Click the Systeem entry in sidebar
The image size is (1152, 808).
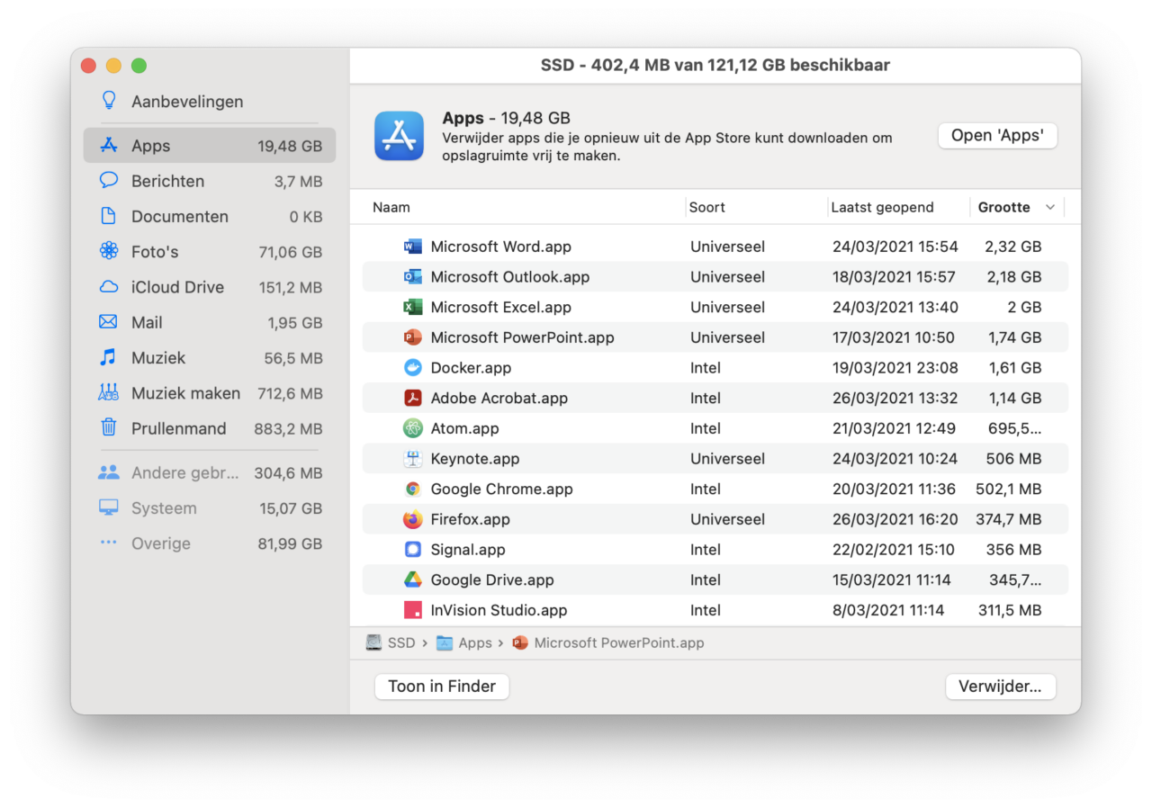[x=209, y=508]
